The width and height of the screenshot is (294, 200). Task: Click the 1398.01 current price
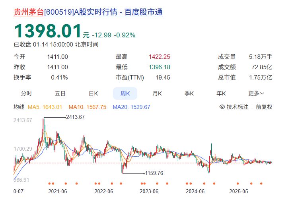tap(48, 31)
